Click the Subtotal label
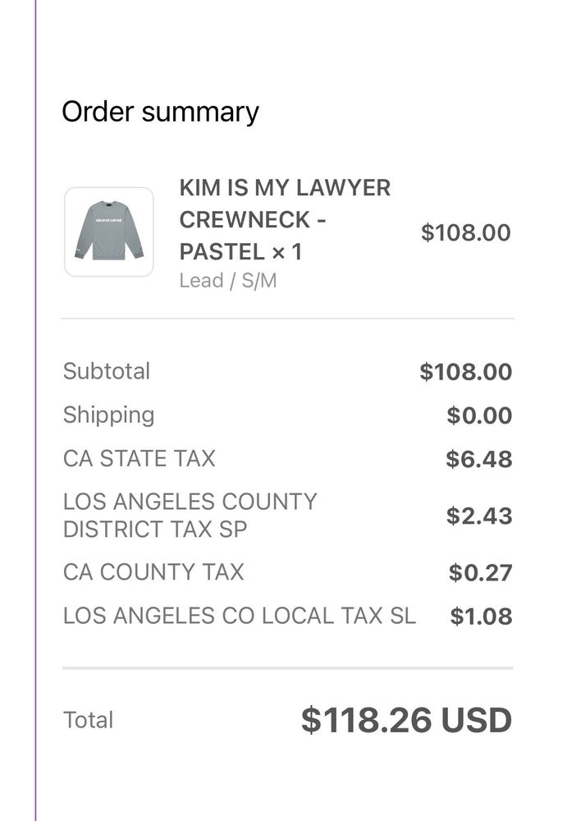567x821 pixels. [x=107, y=371]
